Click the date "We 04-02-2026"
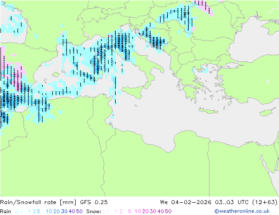The image size is (279, 215). [186, 202]
